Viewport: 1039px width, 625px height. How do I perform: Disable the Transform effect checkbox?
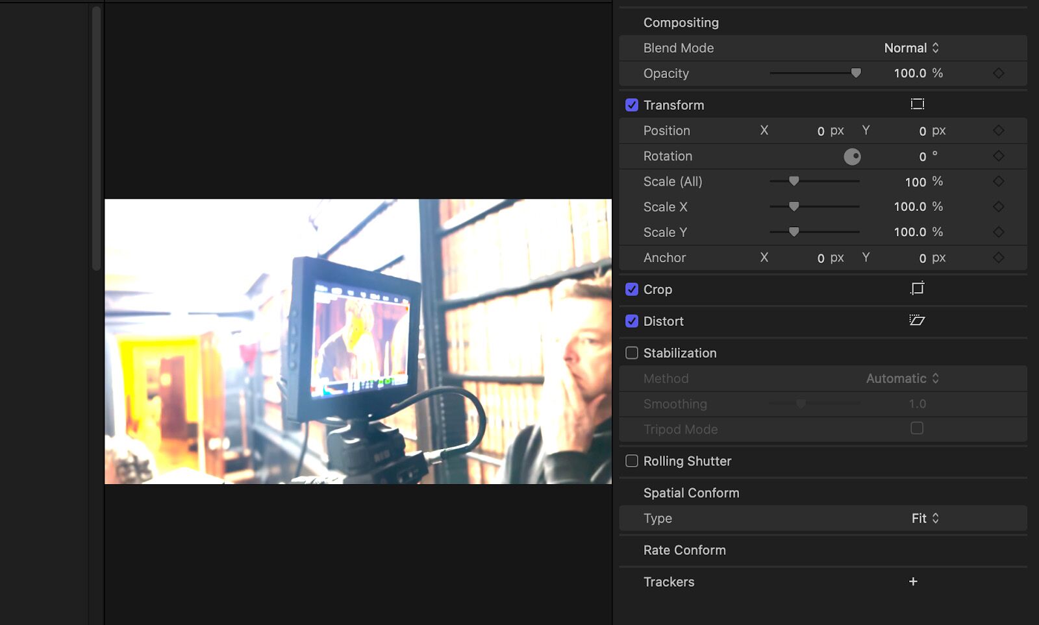tap(631, 104)
